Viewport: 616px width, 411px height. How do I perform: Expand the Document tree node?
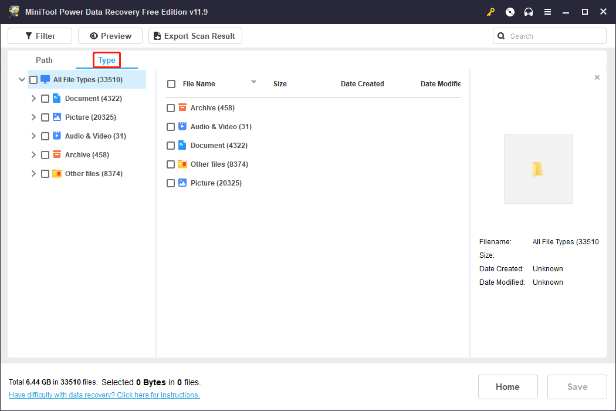[x=33, y=99]
